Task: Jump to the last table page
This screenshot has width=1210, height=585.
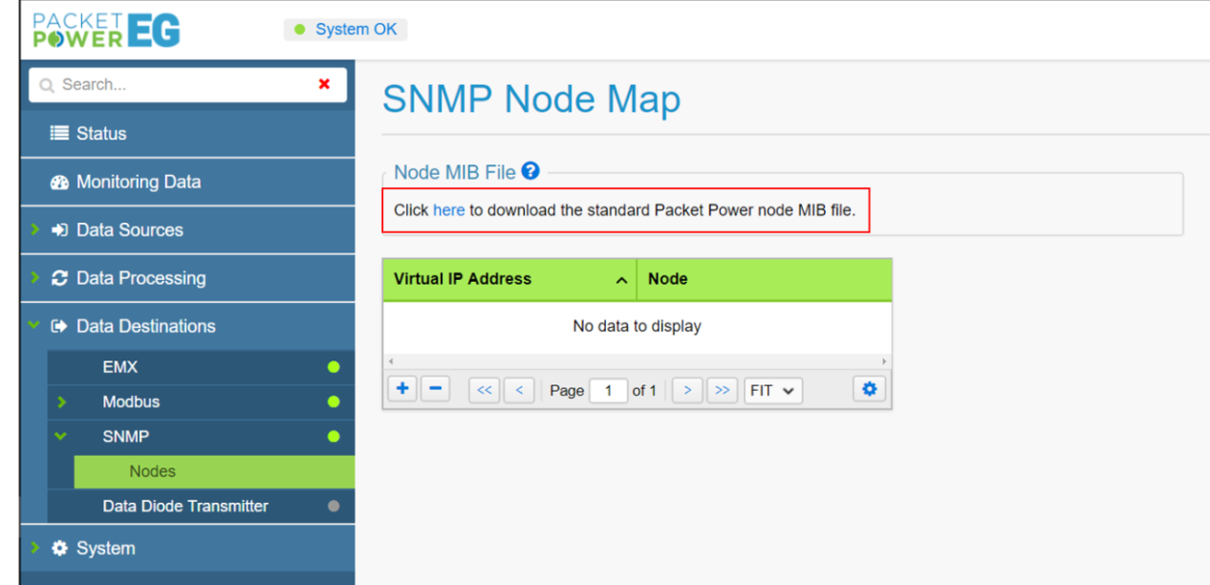Action: click(722, 390)
